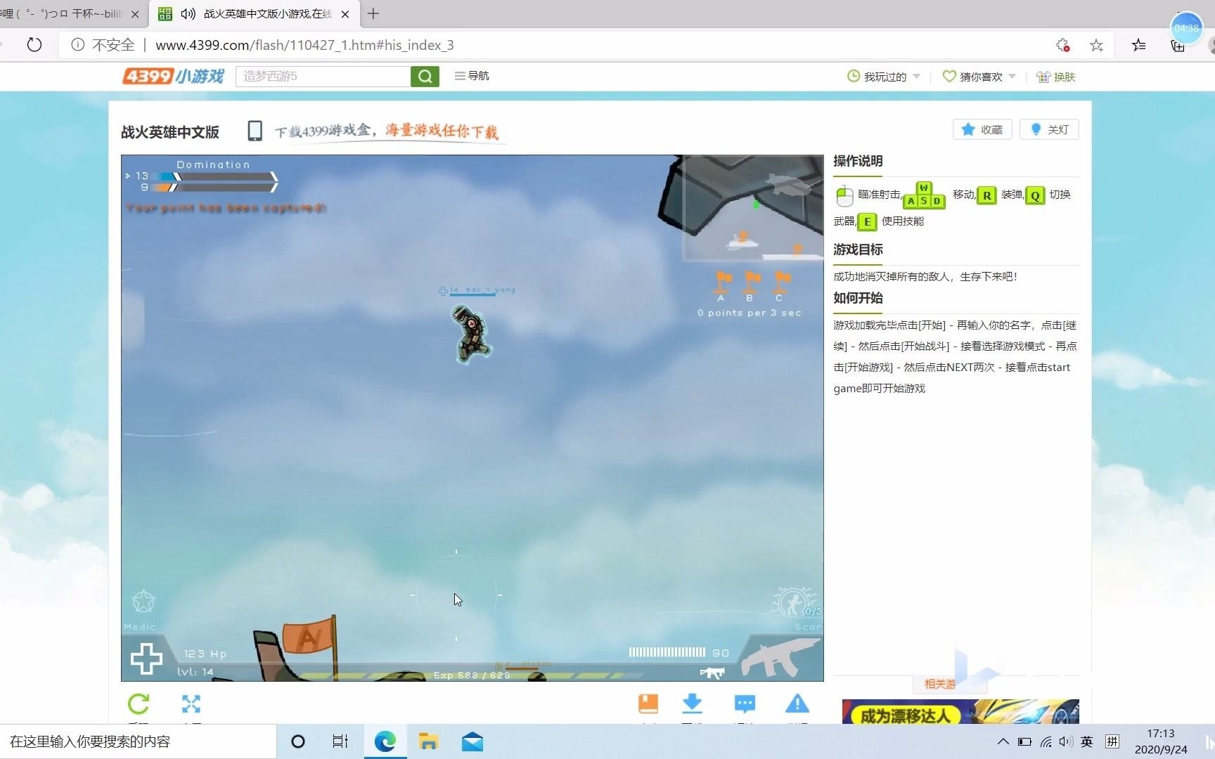Click the in-game medic cross icon
This screenshot has height=759, width=1215.
tap(146, 659)
